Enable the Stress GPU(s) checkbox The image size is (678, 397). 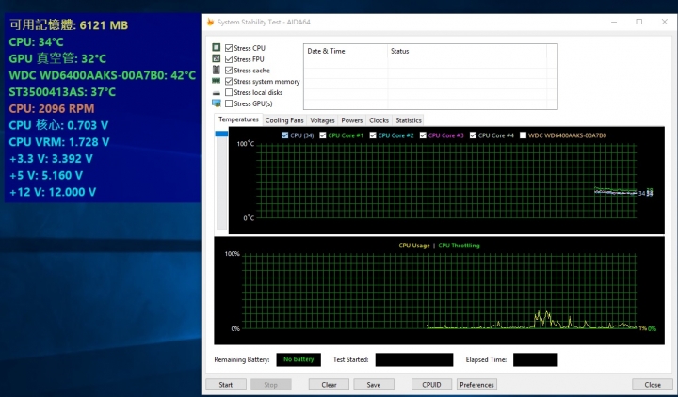click(229, 103)
